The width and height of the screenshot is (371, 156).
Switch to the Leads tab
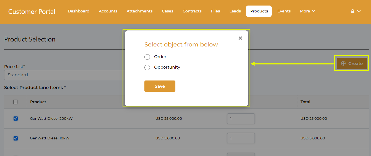[235, 11]
